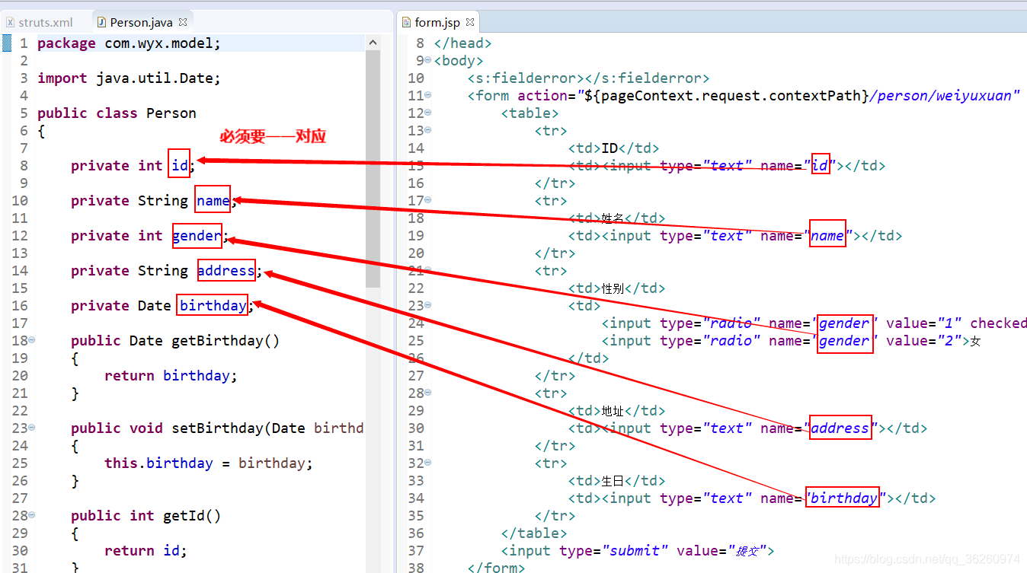
Task: Collapse getId() method at line 28 in Person.java
Action: tap(32, 515)
